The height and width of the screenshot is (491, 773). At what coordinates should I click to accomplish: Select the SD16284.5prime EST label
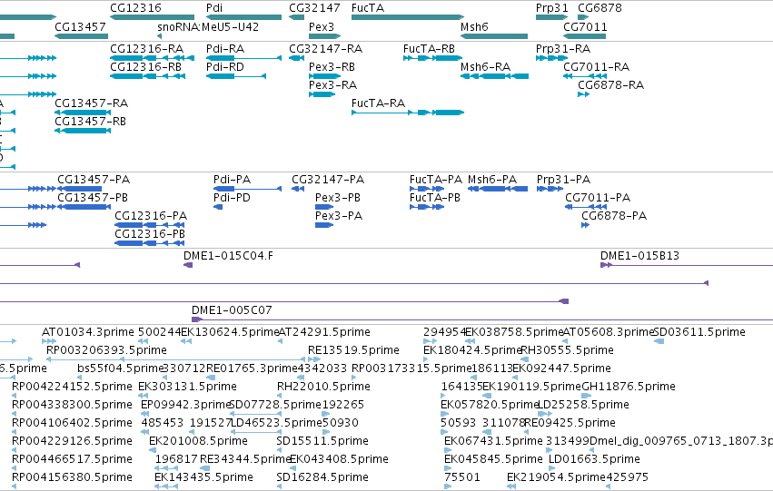point(322,477)
